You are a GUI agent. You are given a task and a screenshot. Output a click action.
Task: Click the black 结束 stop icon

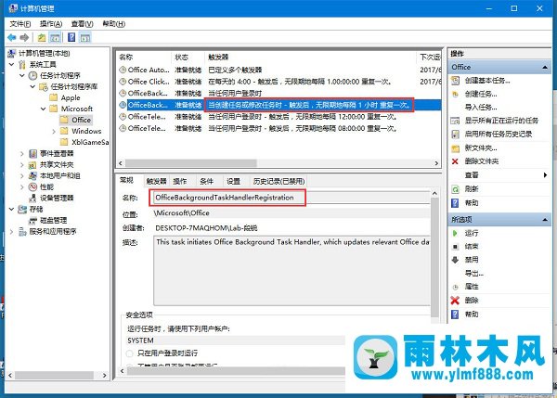(x=455, y=247)
